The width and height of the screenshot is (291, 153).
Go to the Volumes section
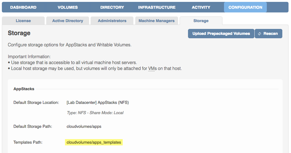coord(68,7)
